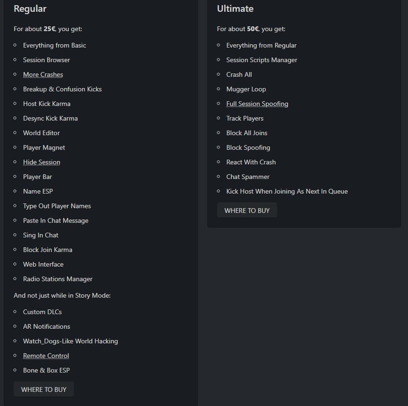Click the Block Spoofing list item
Image resolution: width=408 pixels, height=406 pixels.
pos(248,148)
